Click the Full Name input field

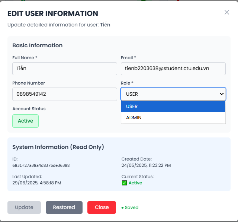[65, 69]
